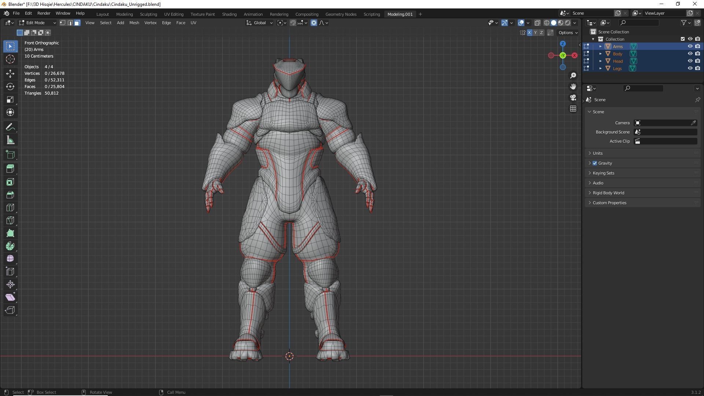Click the Pan view hand icon
This screenshot has height=396, width=704.
point(573,87)
